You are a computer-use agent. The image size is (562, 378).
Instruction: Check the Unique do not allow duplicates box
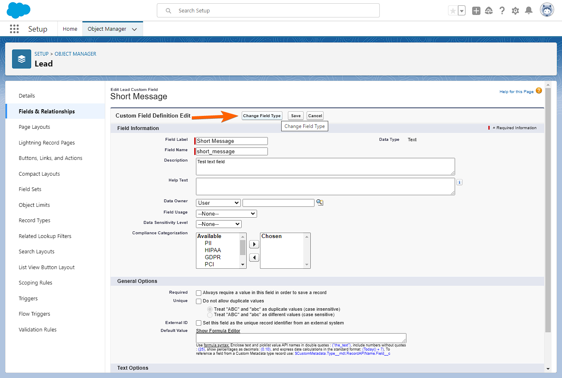(199, 301)
